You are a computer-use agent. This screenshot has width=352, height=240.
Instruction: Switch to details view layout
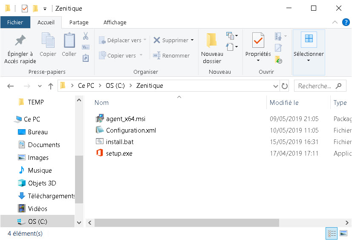point(332,233)
